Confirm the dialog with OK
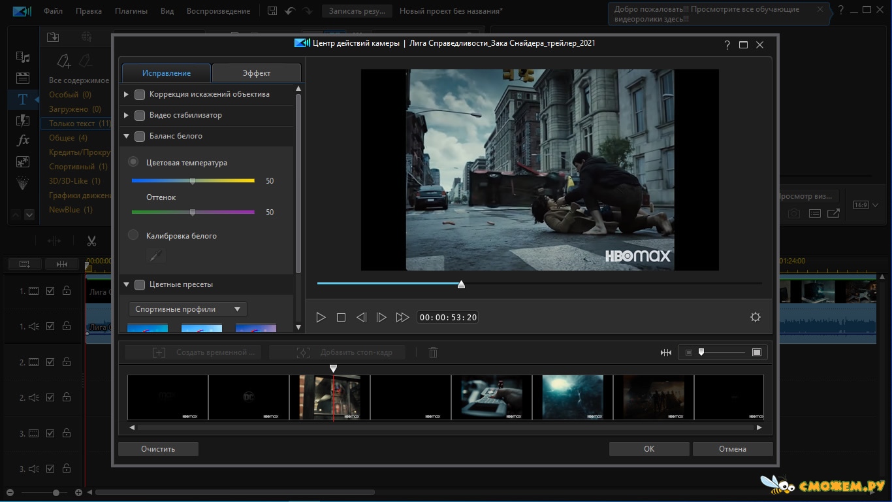Image resolution: width=892 pixels, height=502 pixels. tap(649, 449)
